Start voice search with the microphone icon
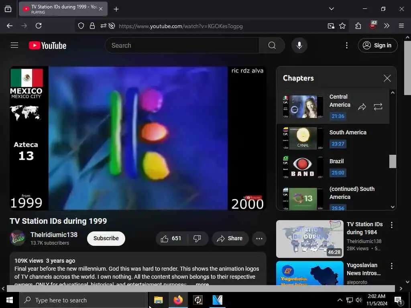 299,45
